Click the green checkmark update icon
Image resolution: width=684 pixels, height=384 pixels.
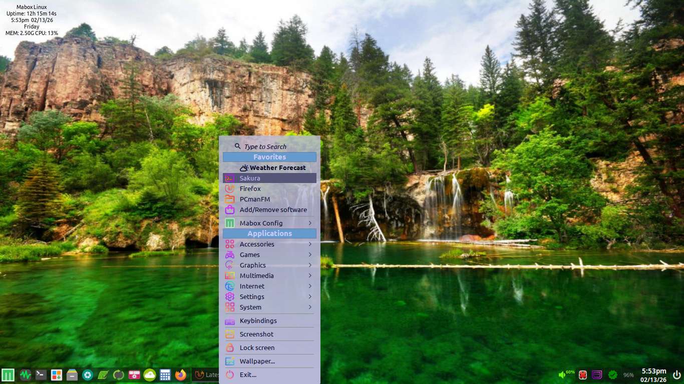tap(612, 374)
